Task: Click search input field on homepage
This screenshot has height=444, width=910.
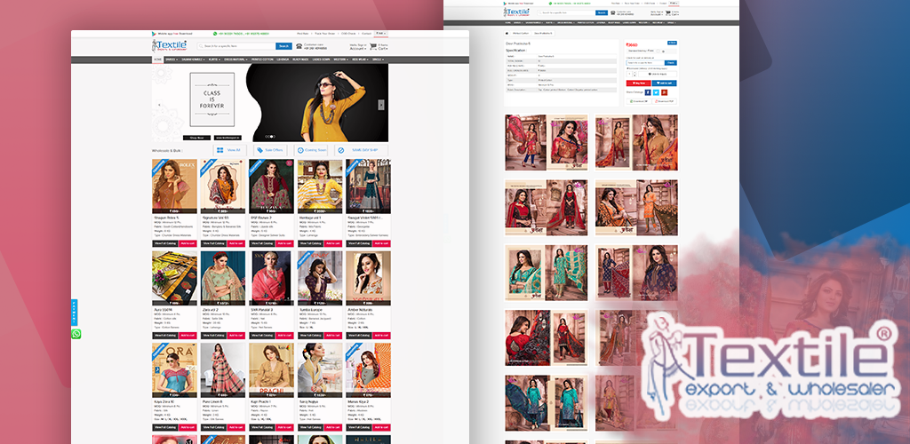Action: 235,46
